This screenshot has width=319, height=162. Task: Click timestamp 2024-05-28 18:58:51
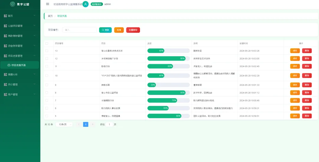(x=249, y=116)
